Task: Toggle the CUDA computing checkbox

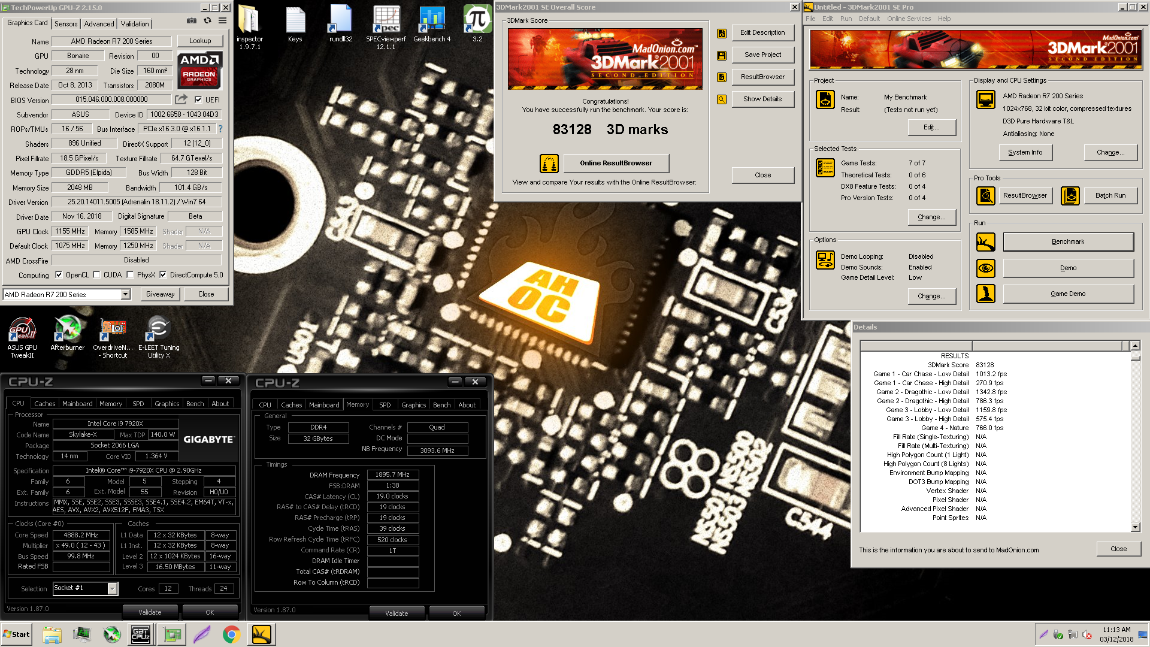Action: pyautogui.click(x=96, y=275)
